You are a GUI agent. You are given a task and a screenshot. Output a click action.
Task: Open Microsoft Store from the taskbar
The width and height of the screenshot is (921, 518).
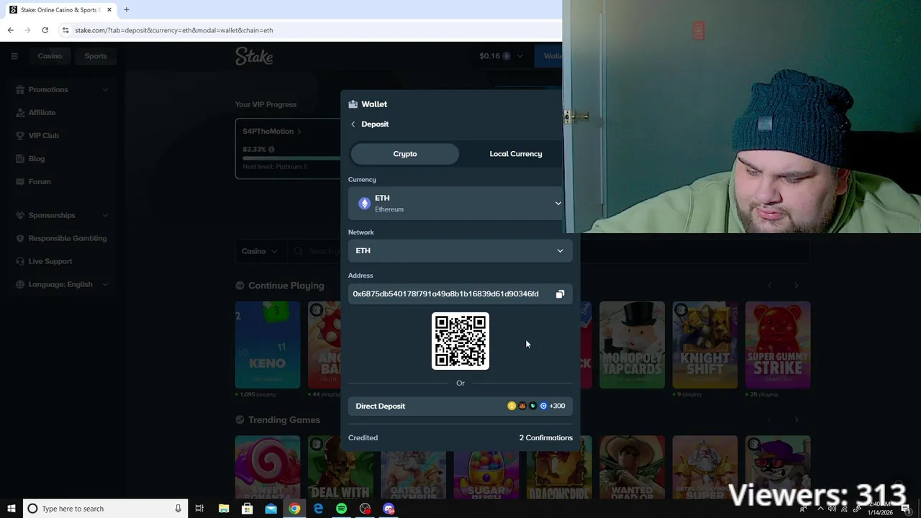[x=247, y=509]
